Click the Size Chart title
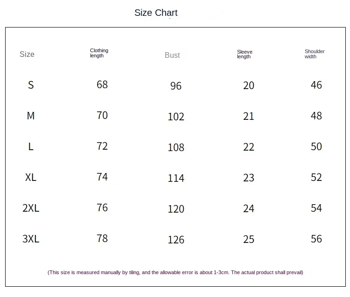Image resolution: width=350 pixels, height=297 pixels. [x=156, y=13]
